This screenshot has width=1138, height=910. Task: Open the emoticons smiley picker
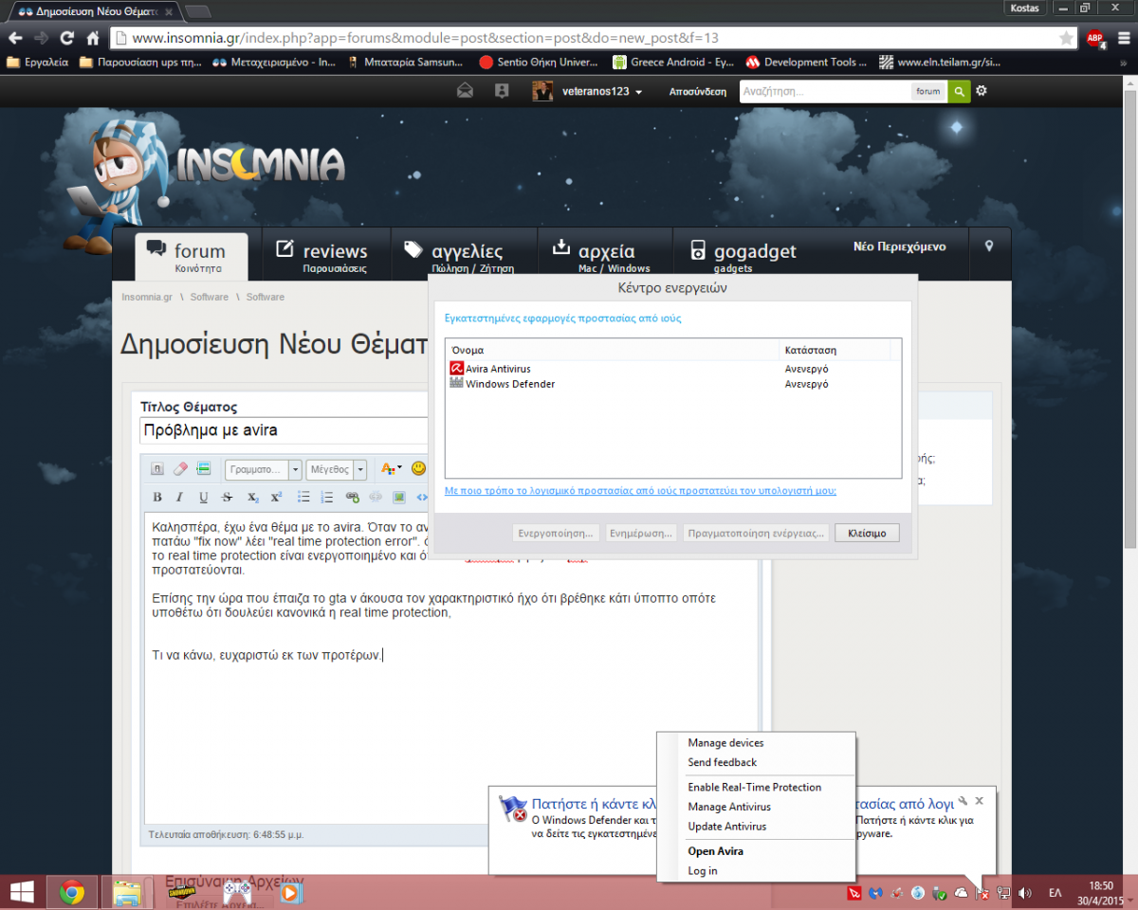coord(419,468)
